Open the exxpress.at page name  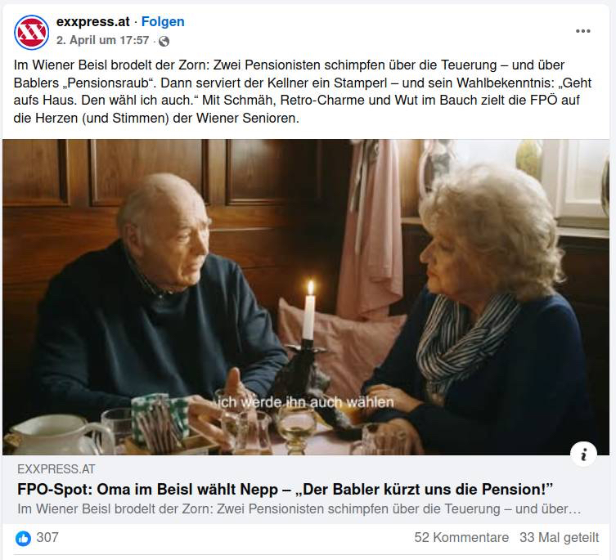[92, 21]
